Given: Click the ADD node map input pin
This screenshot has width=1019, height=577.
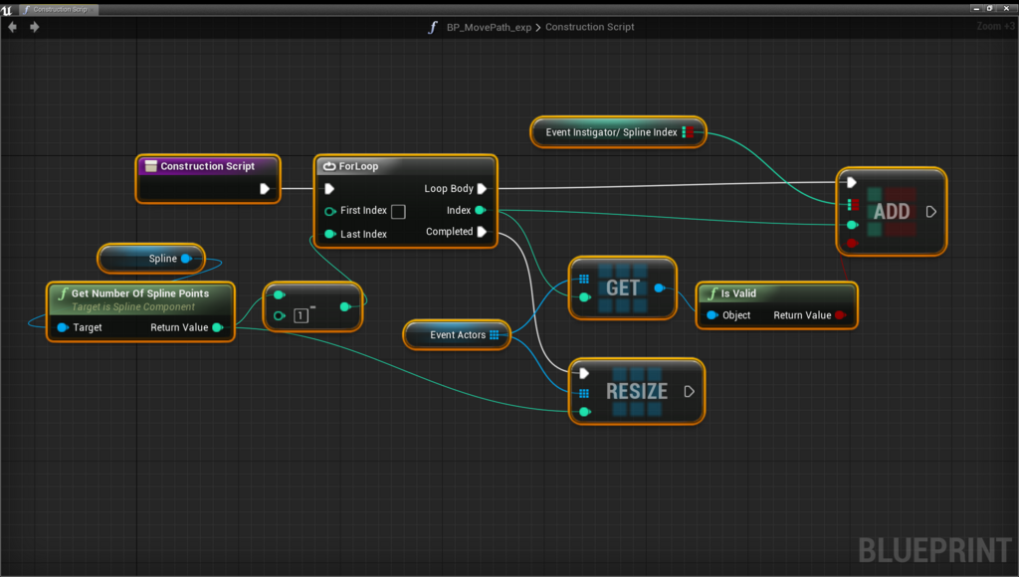Looking at the screenshot, I should pyautogui.click(x=853, y=205).
